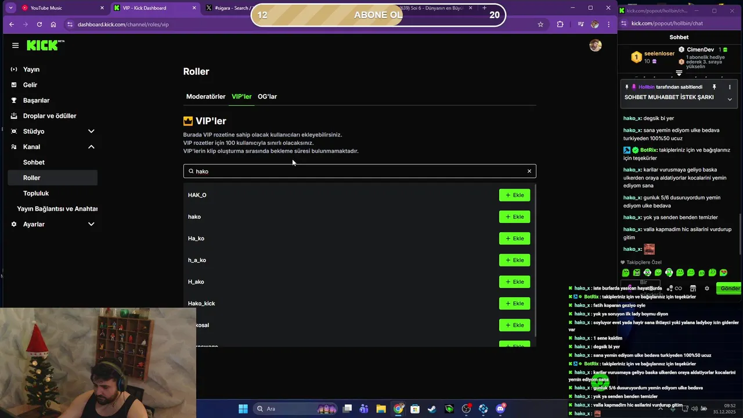Add user H_ako as VIP
Image resolution: width=743 pixels, height=418 pixels.
click(x=514, y=282)
